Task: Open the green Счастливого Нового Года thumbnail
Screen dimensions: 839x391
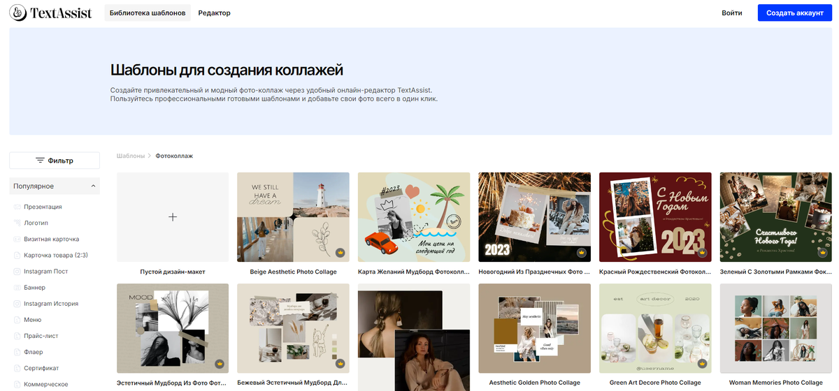Action: 776,217
